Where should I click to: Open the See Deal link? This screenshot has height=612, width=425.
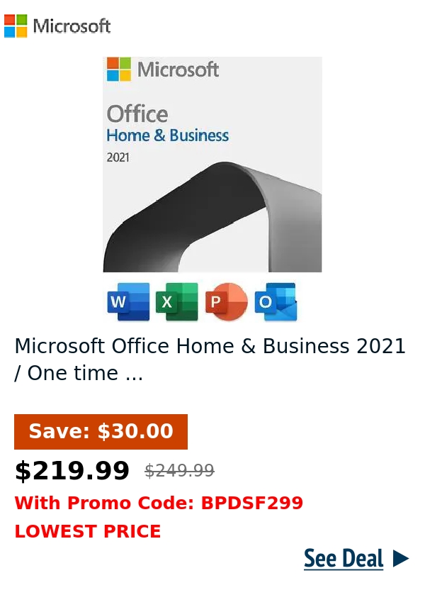(x=344, y=559)
